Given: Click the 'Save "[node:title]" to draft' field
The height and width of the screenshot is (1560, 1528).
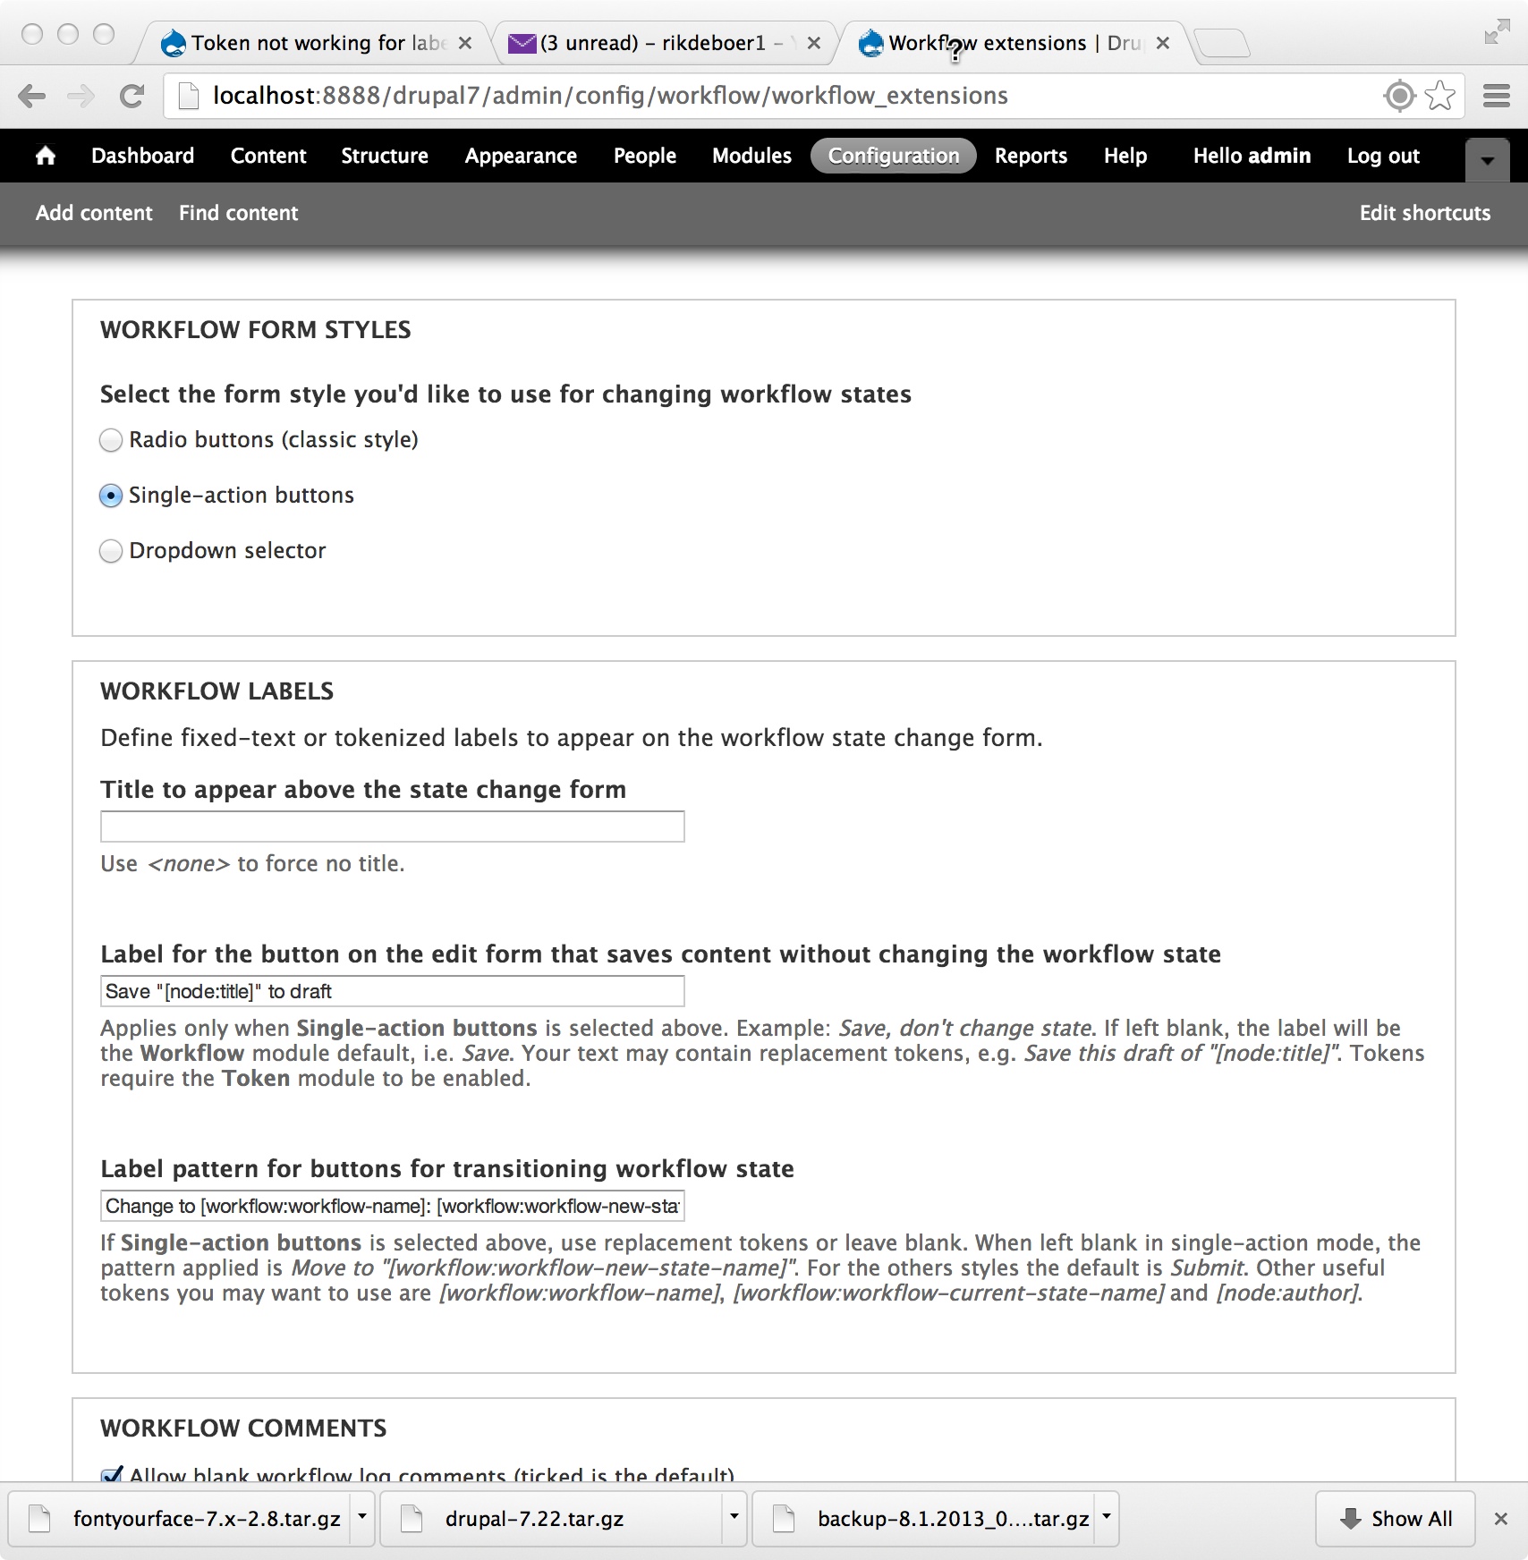Looking at the screenshot, I should [393, 991].
